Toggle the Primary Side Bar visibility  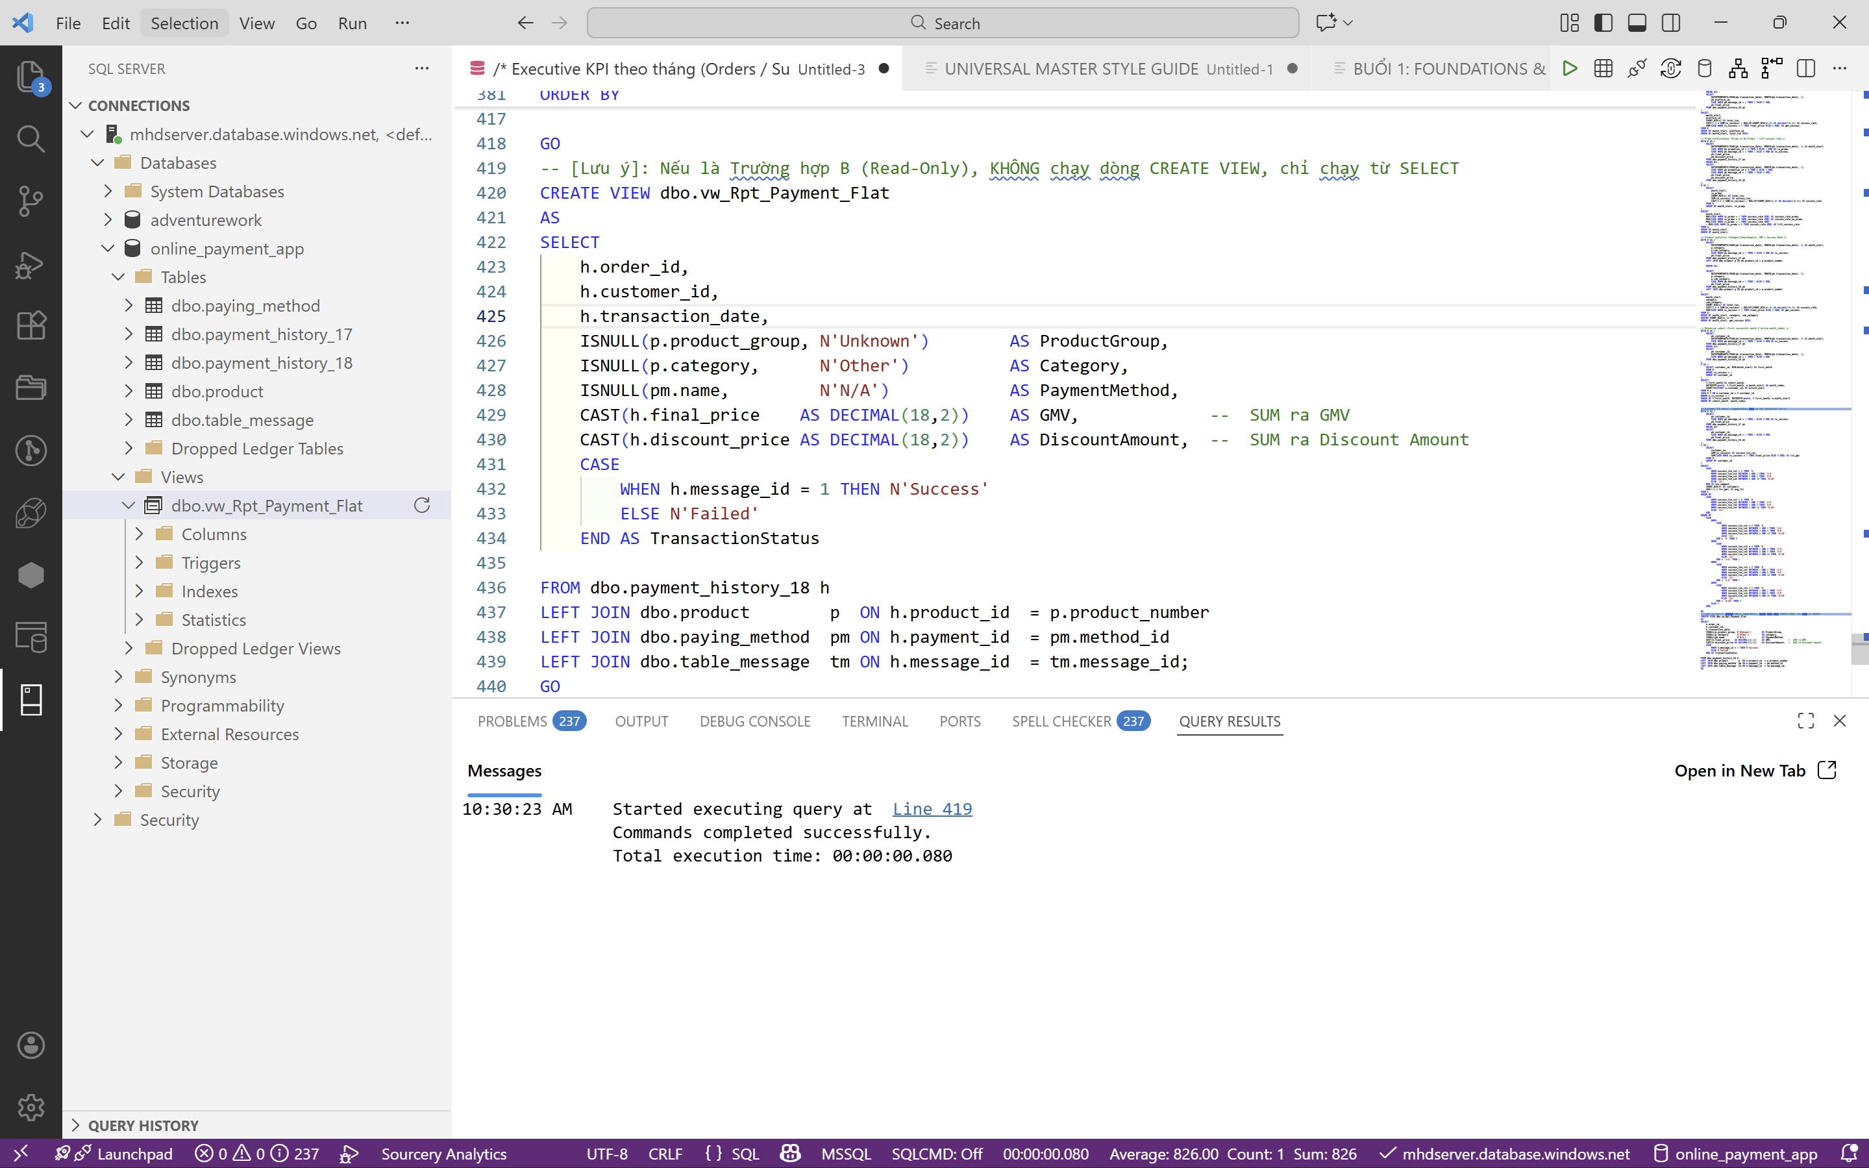tap(1603, 23)
